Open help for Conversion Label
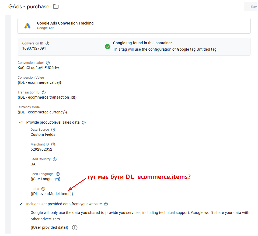The height and width of the screenshot is (236, 258). (48, 63)
